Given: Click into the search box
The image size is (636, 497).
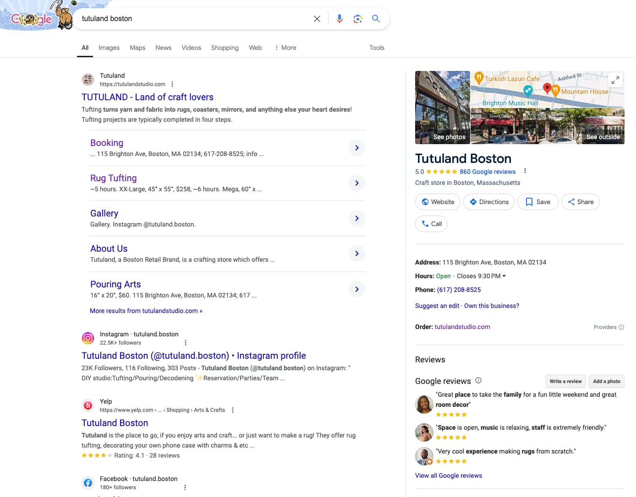Looking at the screenshot, I should tap(195, 19).
